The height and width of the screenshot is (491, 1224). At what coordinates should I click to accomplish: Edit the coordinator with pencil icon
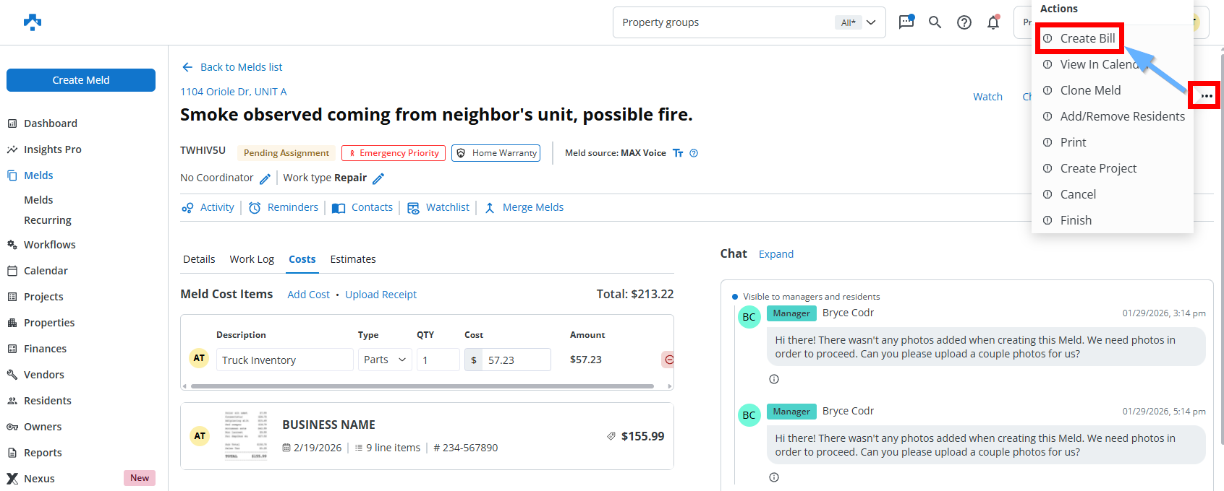click(x=265, y=178)
